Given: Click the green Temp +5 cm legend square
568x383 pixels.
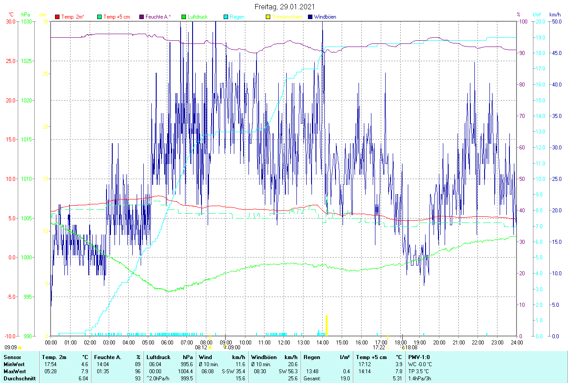Looking at the screenshot, I should coord(99,17).
